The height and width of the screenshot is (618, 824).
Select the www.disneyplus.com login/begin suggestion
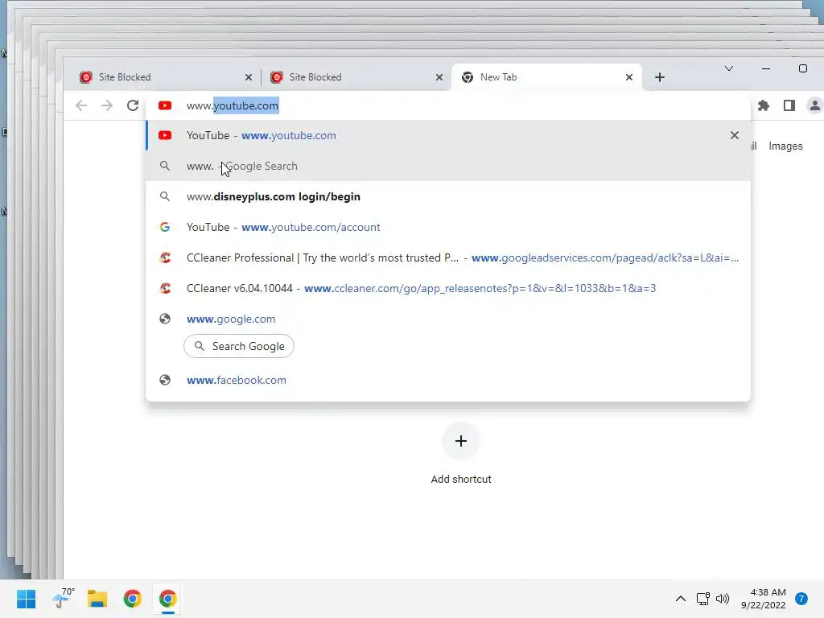pyautogui.click(x=447, y=196)
